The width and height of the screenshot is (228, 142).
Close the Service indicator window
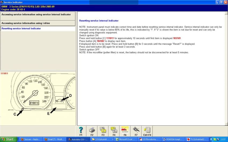[225, 2]
